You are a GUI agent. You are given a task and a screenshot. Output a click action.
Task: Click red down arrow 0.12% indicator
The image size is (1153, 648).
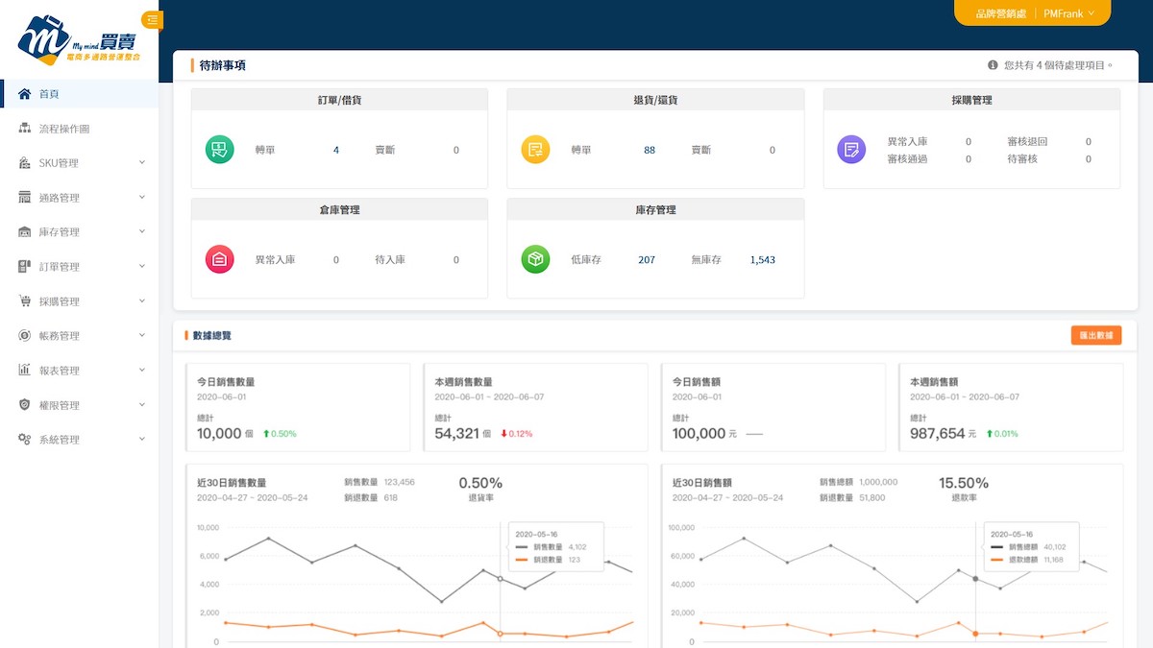[516, 434]
